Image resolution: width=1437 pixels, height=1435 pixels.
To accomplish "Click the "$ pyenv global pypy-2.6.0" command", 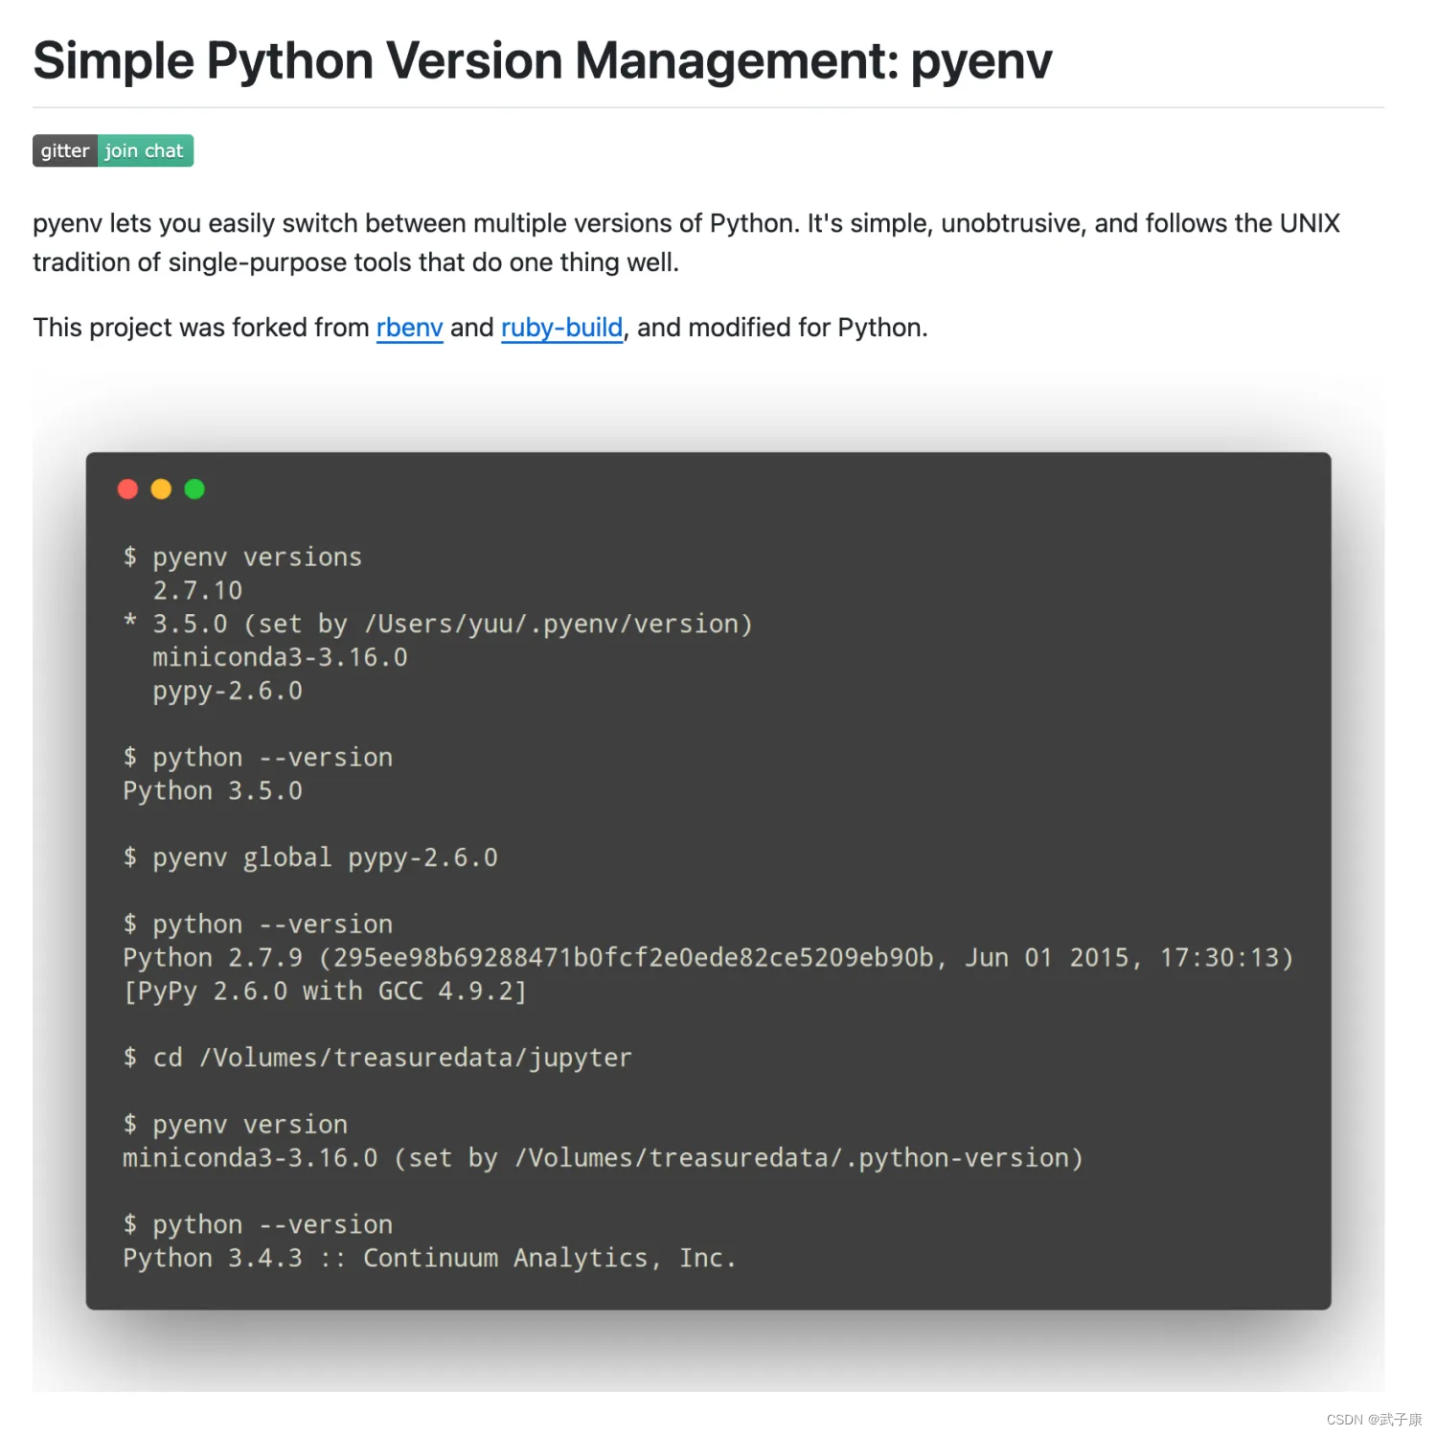I will tap(310, 858).
